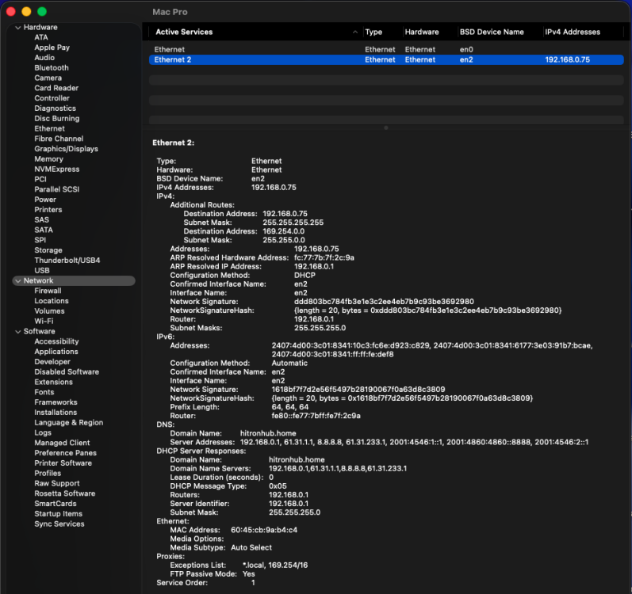Open Camera hardware info
Viewport: 632px width, 594px height.
tap(48, 78)
